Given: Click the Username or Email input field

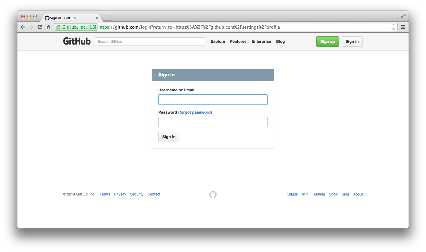Looking at the screenshot, I should coord(213,100).
